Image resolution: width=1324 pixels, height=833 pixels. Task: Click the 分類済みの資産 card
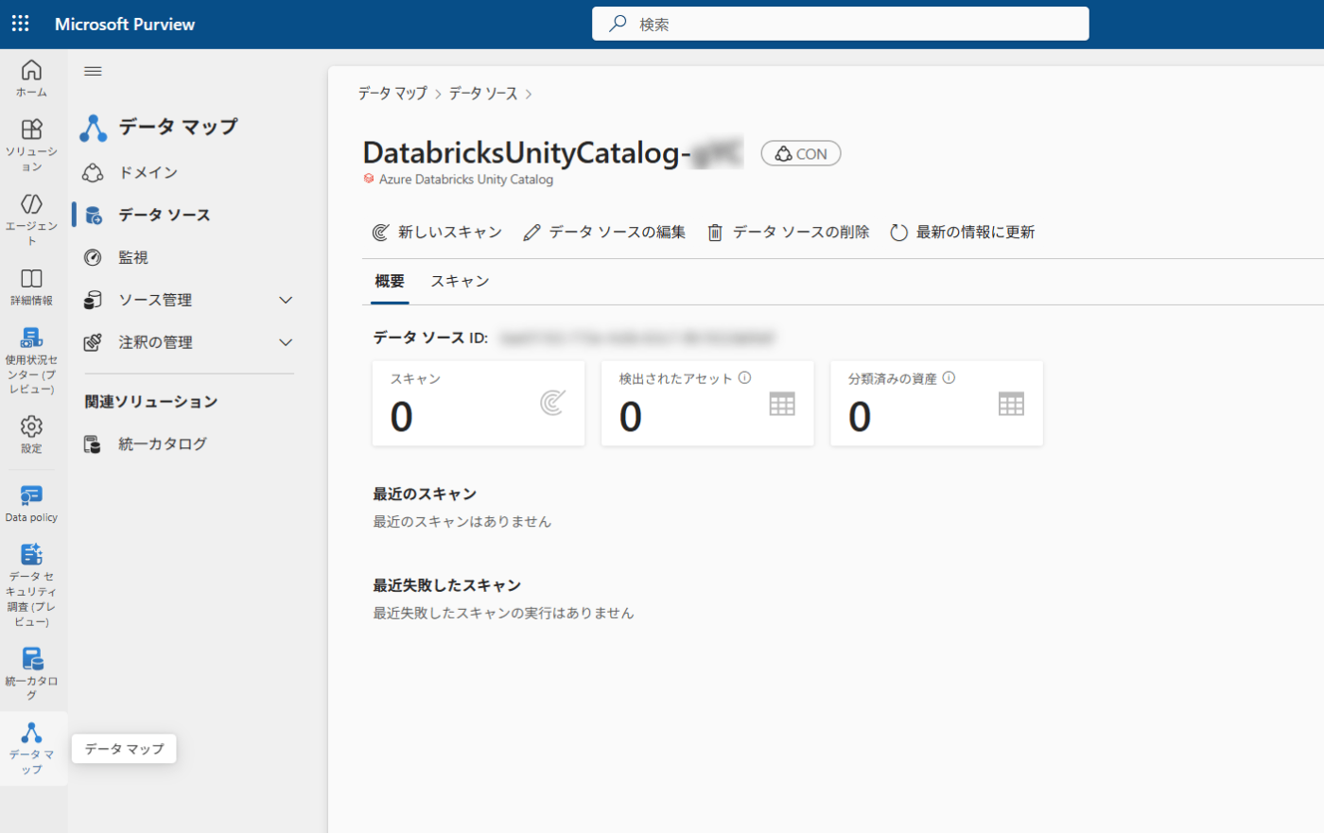[x=936, y=403]
